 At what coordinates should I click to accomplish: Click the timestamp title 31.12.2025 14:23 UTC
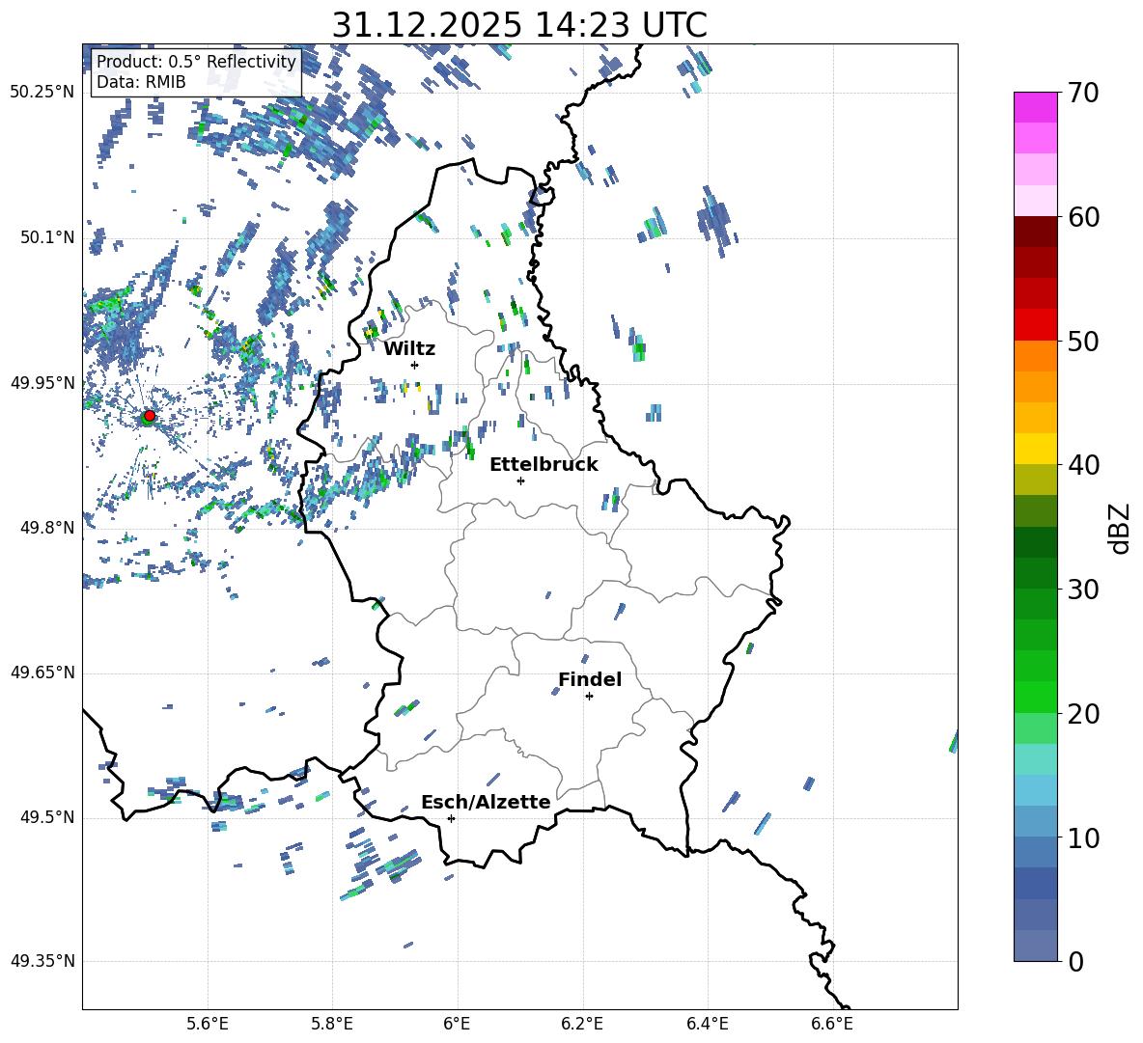click(519, 25)
